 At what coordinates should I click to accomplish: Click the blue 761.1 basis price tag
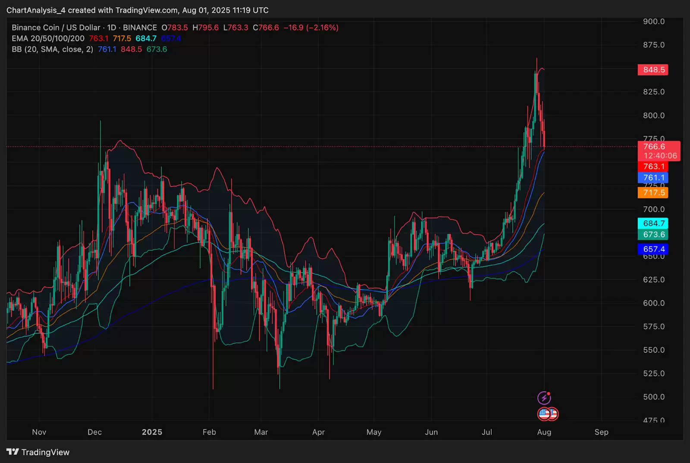pos(653,177)
